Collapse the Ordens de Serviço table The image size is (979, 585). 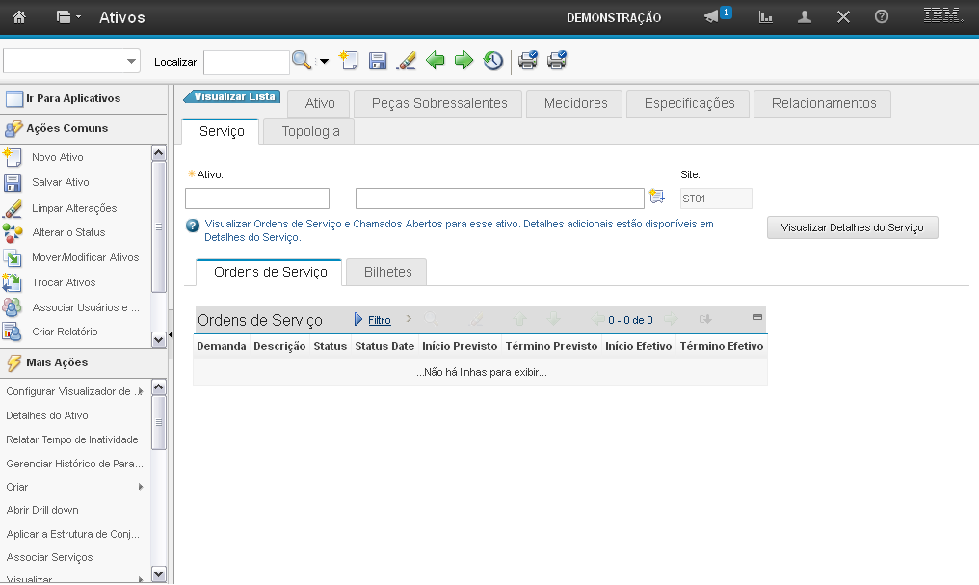756,317
